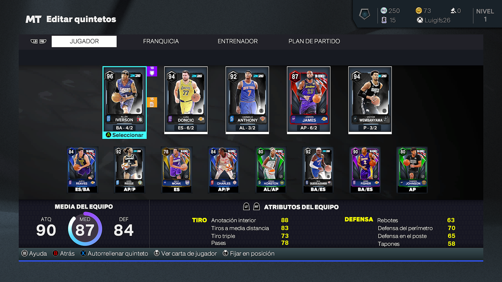The image size is (502, 282).
Task: Click the MEDIA DEL EQUIPO heading
Action: coord(84,206)
